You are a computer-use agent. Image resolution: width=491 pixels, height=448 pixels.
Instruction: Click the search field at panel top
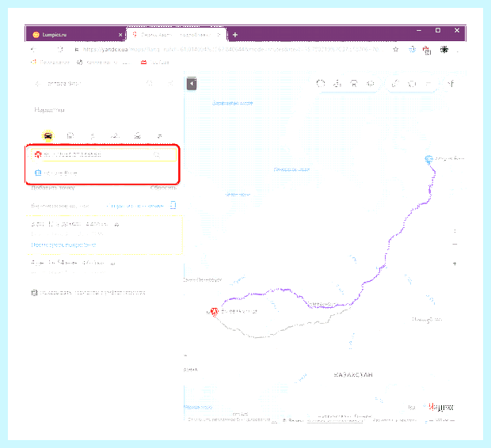[x=94, y=84]
